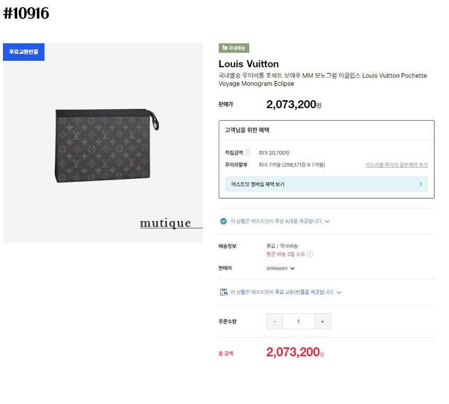Expand seller shleeeen dropdown
Viewport: 449px width, 404px height.
coord(292,268)
